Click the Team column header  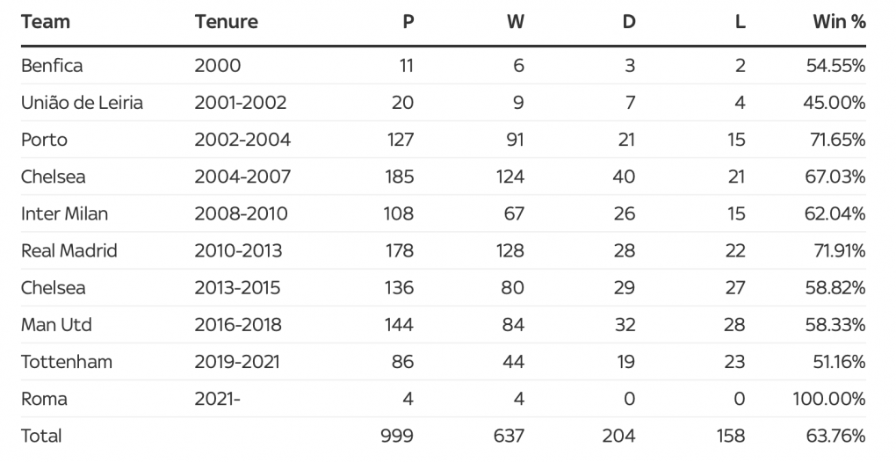[x=46, y=22]
